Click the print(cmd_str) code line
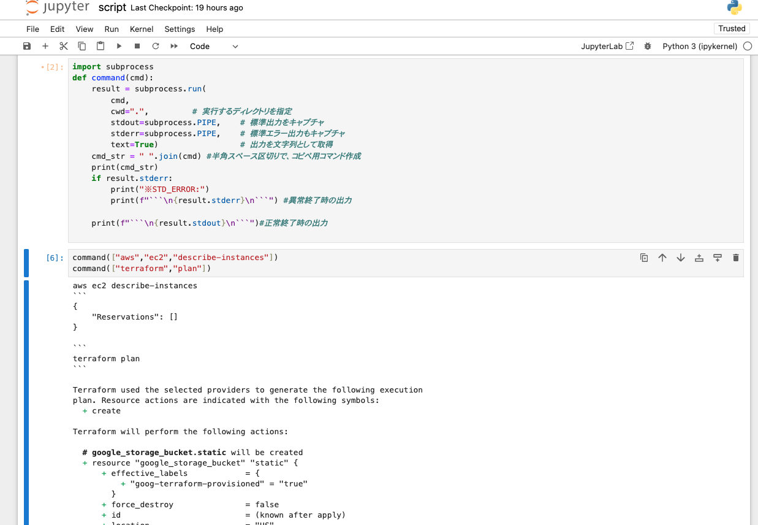Image resolution: width=758 pixels, height=525 pixels. tap(125, 167)
